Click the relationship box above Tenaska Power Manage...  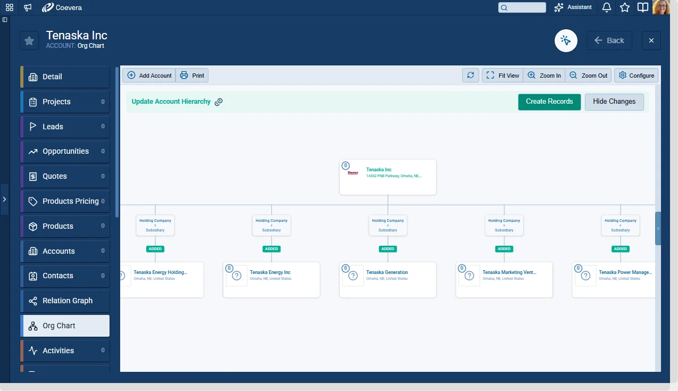pos(621,225)
